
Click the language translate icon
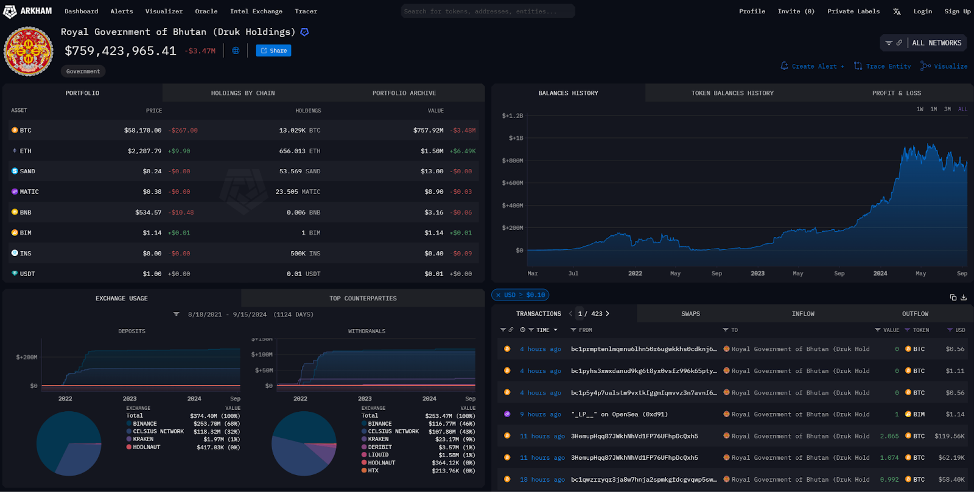(x=897, y=12)
